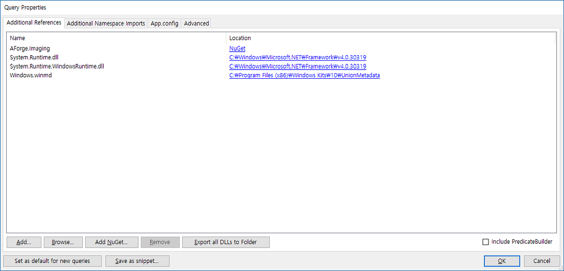Switch to Additional References tab

coord(34,22)
